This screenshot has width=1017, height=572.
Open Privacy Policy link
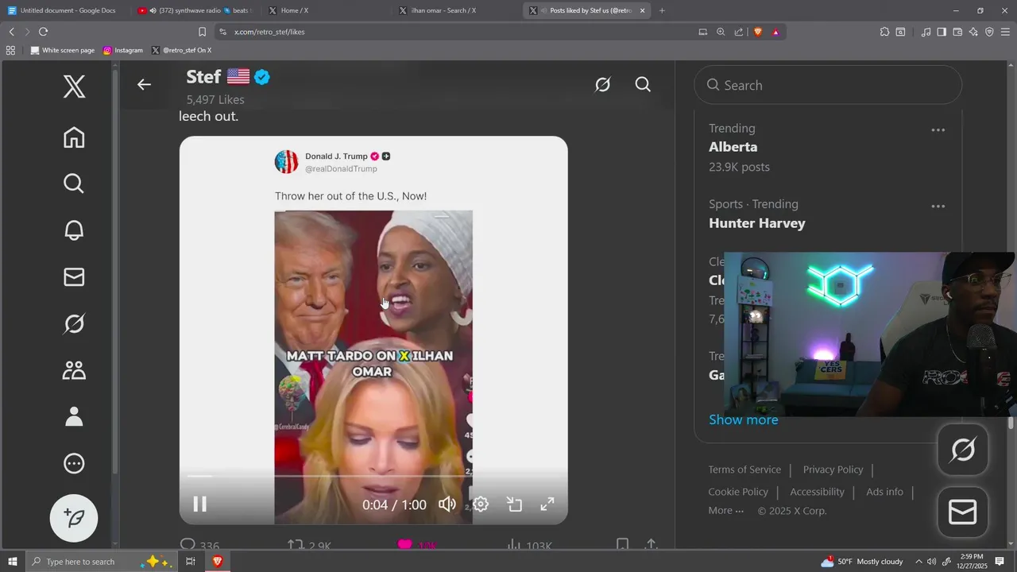coord(833,470)
